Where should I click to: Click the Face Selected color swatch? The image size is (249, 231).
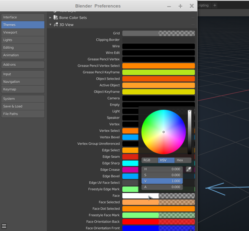(158, 202)
